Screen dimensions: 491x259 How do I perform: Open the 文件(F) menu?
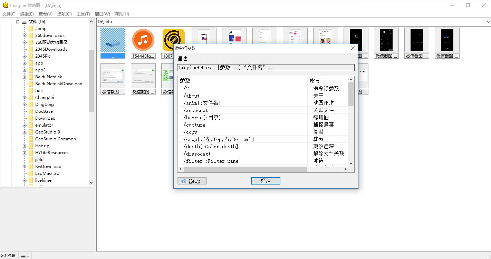click(9, 14)
